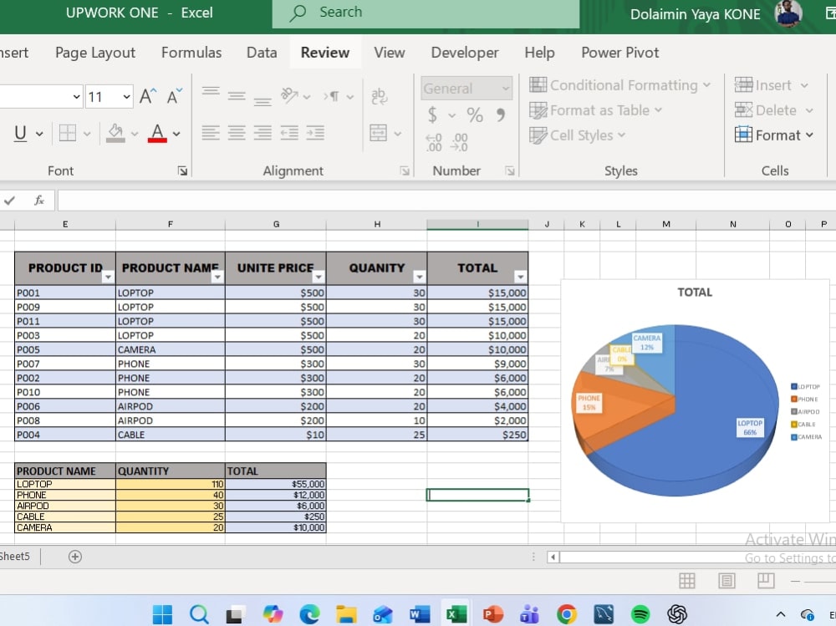
Task: Apply comma style
Action: point(500,115)
